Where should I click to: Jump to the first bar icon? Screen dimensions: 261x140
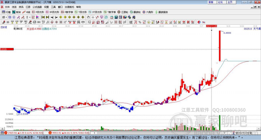[43, 17]
